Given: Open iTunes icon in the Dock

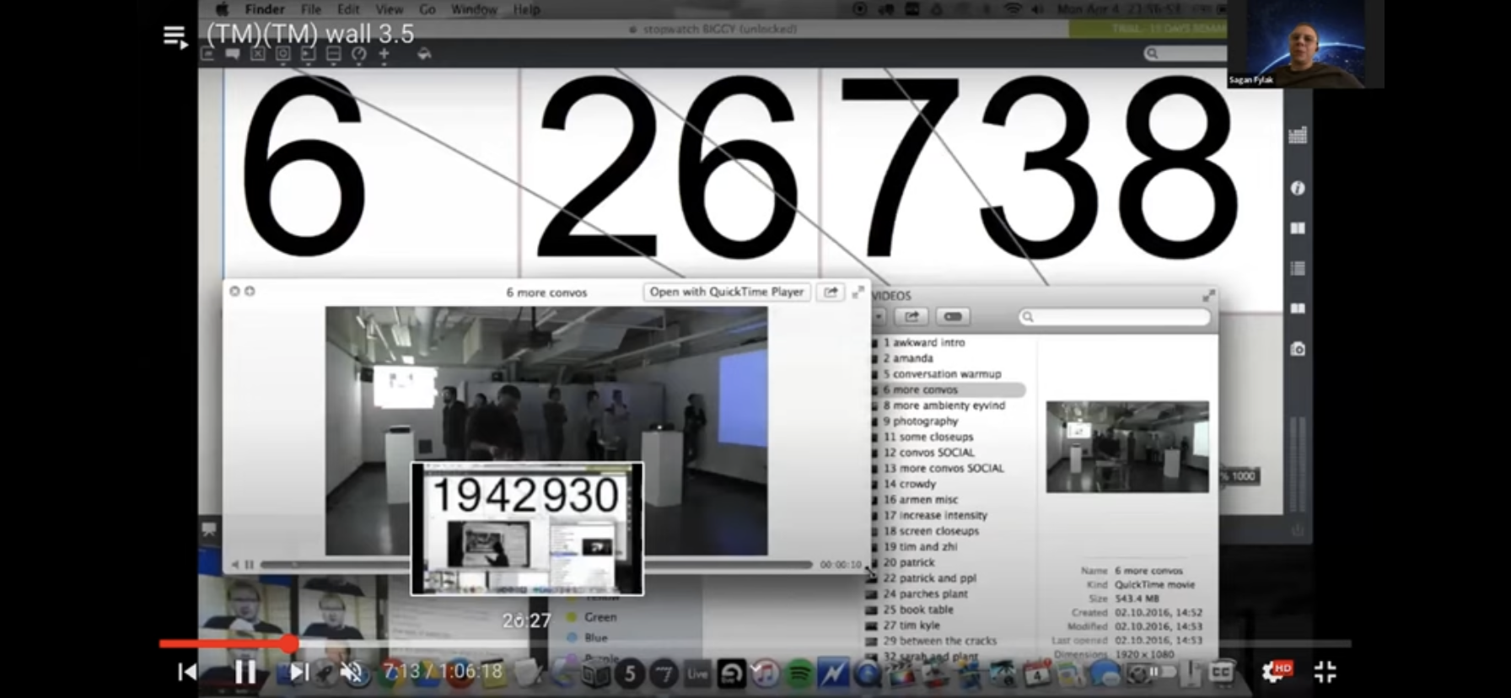Looking at the screenshot, I should tap(765, 673).
